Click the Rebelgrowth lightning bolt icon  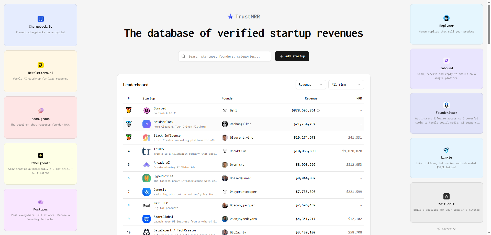40,155
